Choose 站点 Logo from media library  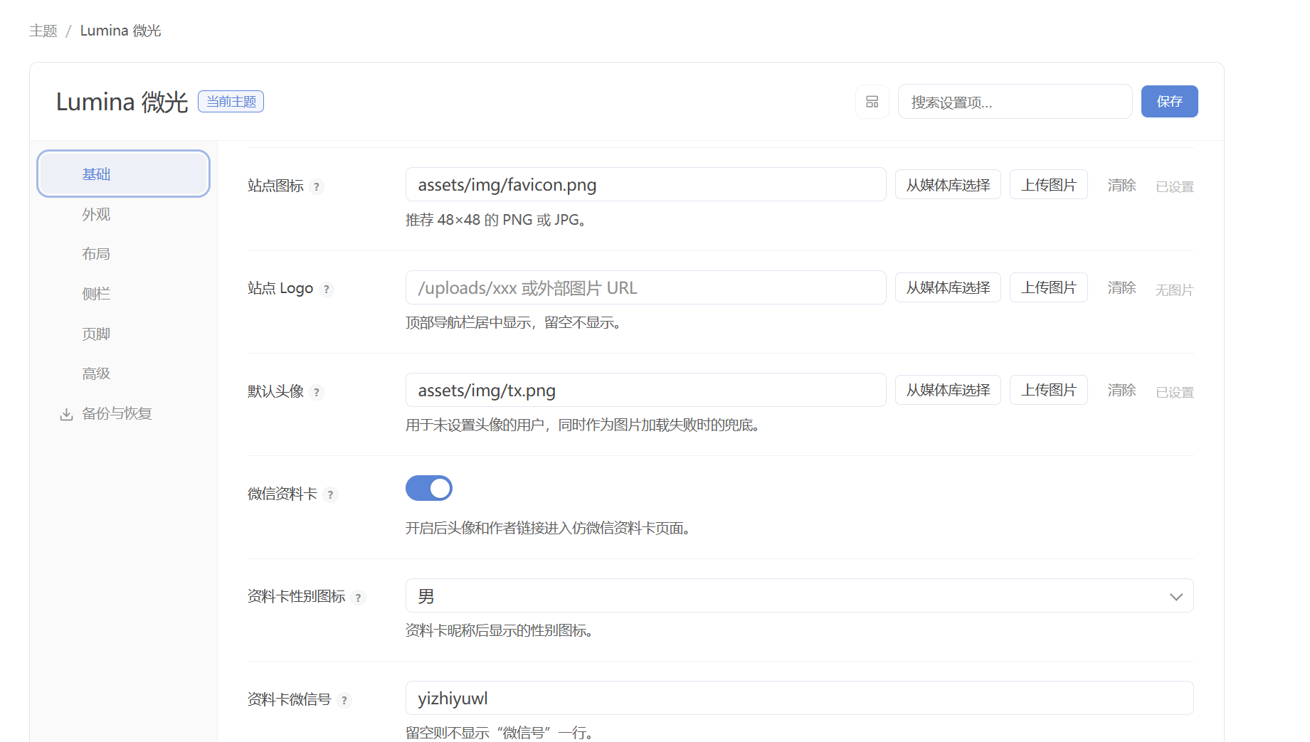click(x=948, y=287)
